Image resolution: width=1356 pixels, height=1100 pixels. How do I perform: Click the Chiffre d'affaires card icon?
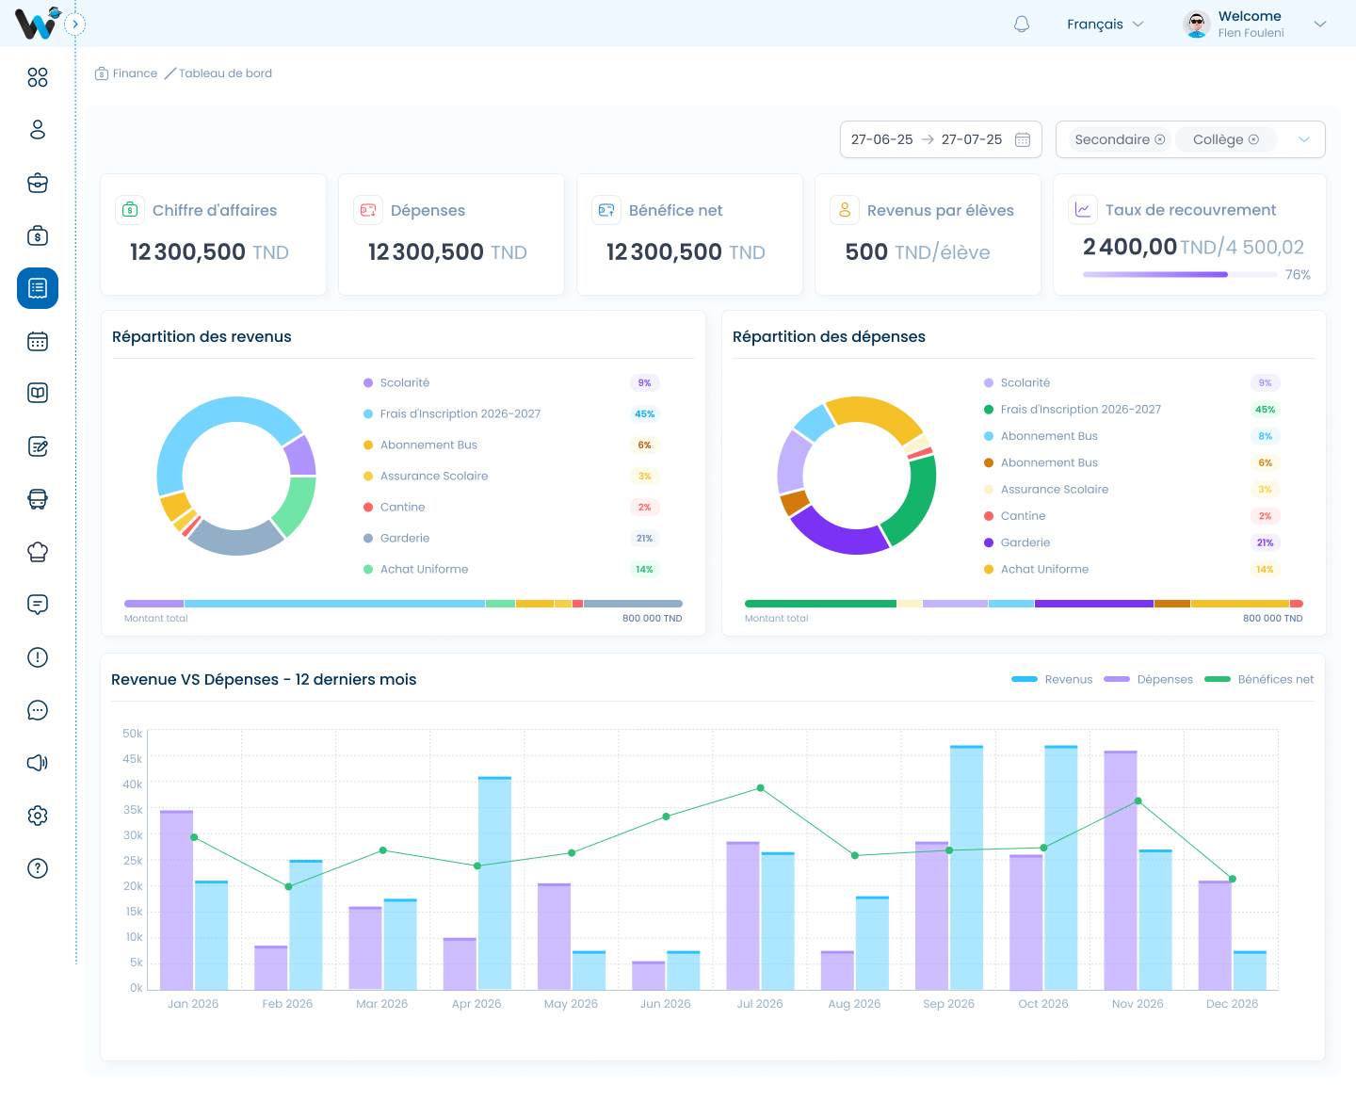[130, 210]
